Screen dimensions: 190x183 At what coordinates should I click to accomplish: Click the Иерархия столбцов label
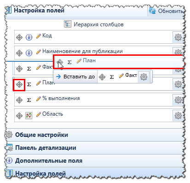click(x=98, y=24)
